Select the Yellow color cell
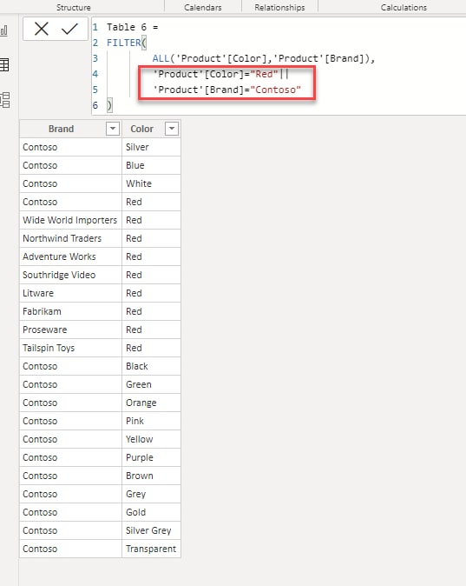 click(x=151, y=440)
